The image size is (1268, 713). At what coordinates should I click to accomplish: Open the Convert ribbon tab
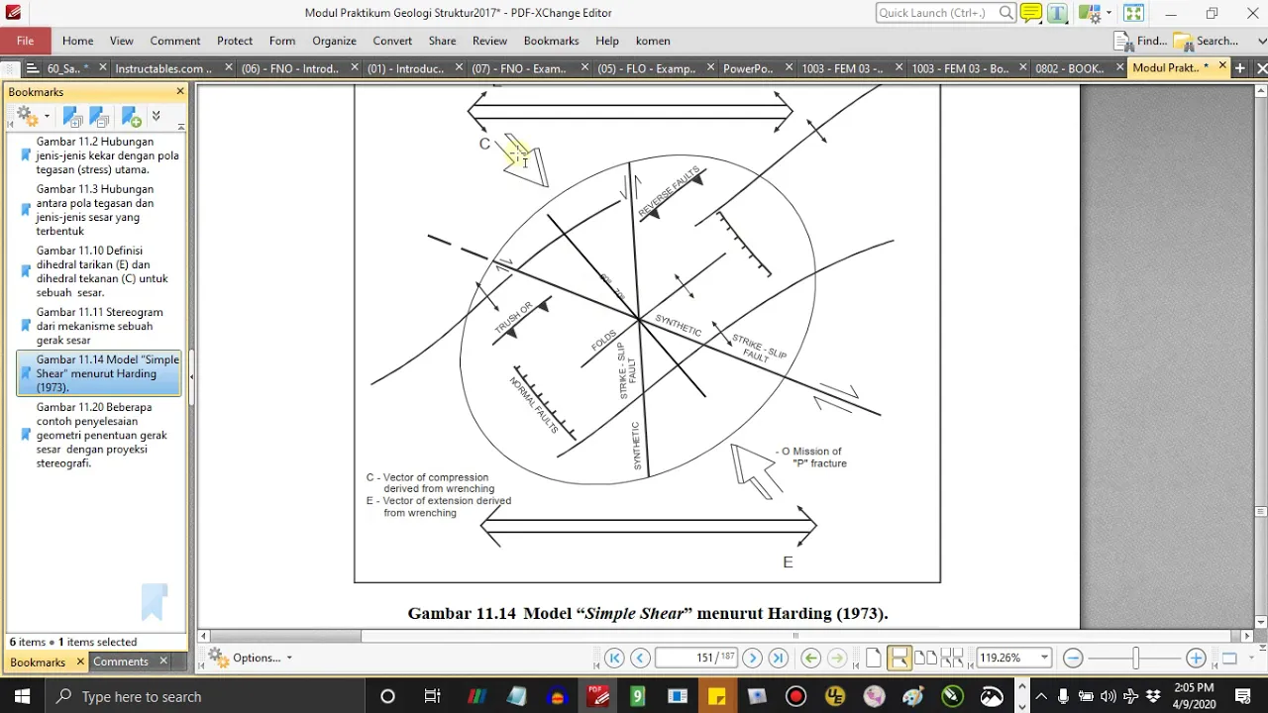(x=392, y=41)
